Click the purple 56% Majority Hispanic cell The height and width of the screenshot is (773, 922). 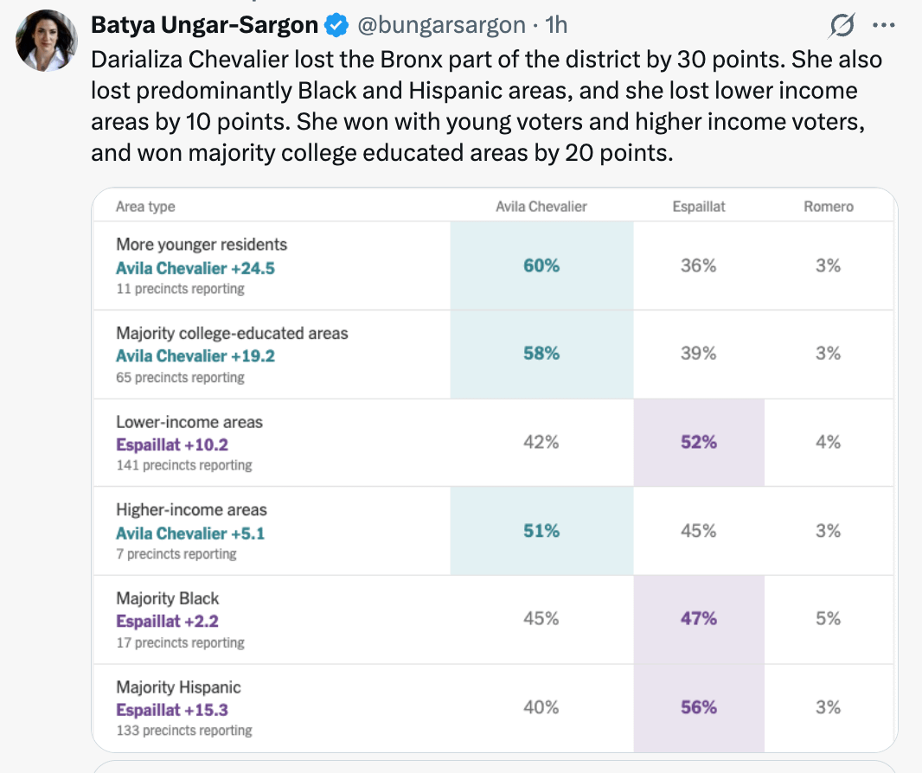coord(699,708)
